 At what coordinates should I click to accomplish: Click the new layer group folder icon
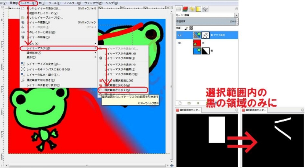pos(189,103)
